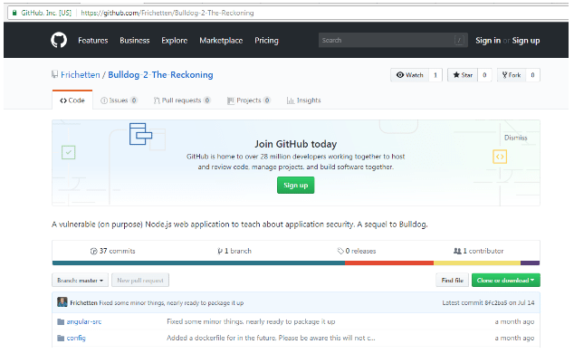View the 37 commits link
Screen dimensions: 574x363
(x=112, y=251)
